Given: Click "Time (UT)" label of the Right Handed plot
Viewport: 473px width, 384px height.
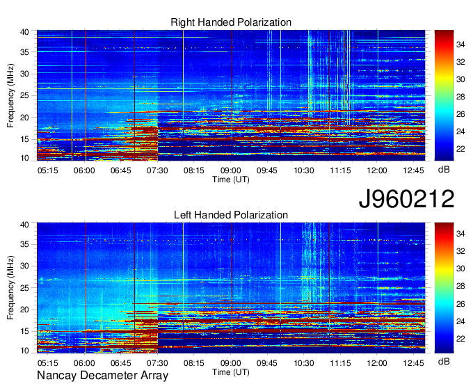Looking at the screenshot, I should (231, 179).
